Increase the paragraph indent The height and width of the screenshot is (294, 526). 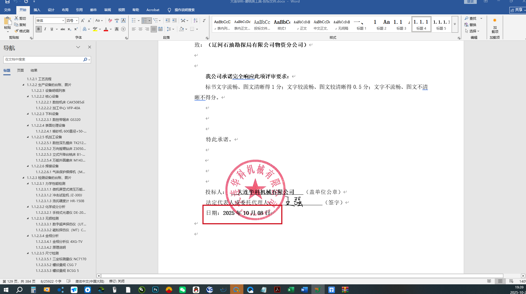[175, 20]
